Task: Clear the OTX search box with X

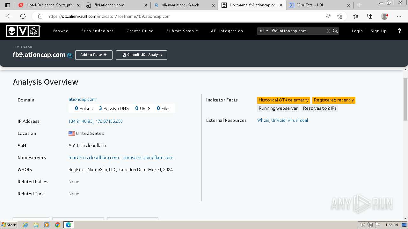Action: coord(328,31)
